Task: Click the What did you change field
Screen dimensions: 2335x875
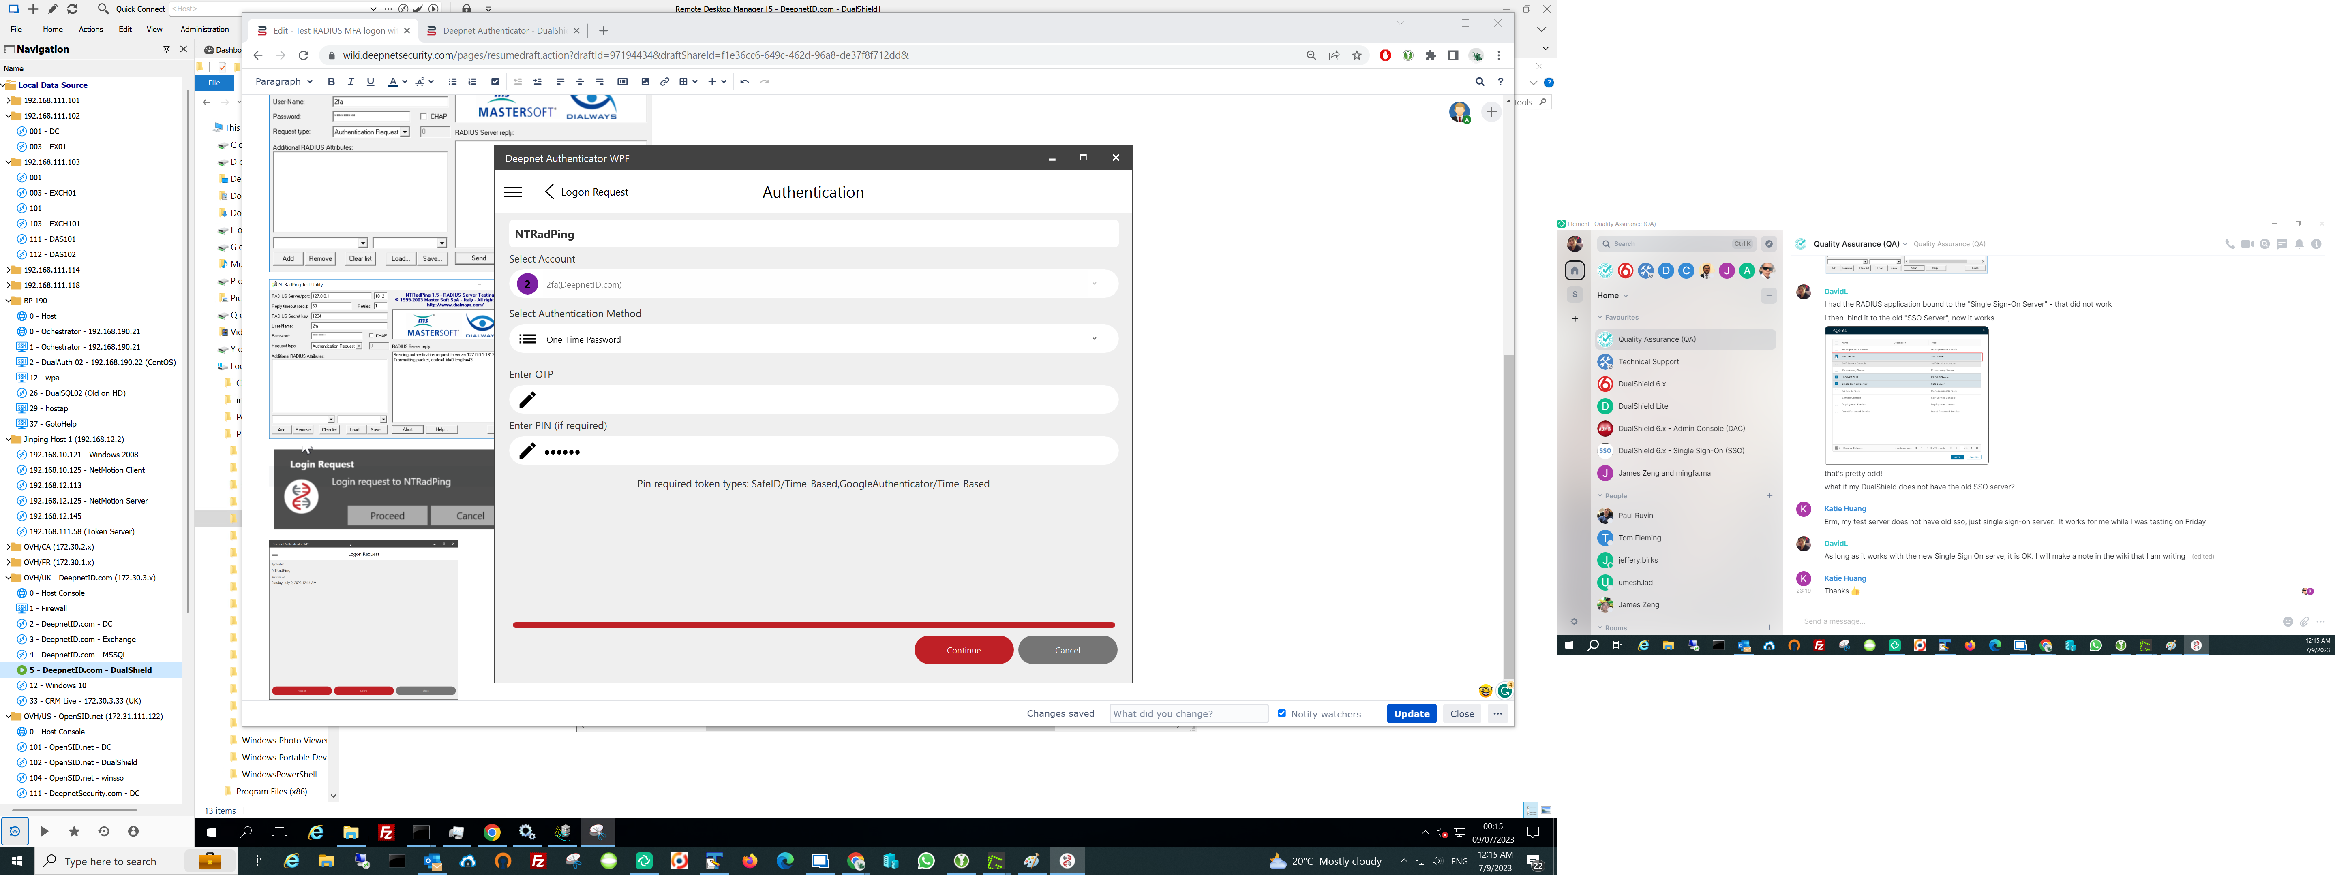Action: [x=1188, y=714]
